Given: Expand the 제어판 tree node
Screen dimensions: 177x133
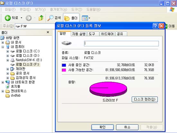Looking at the screenshot, I should click(8, 69).
